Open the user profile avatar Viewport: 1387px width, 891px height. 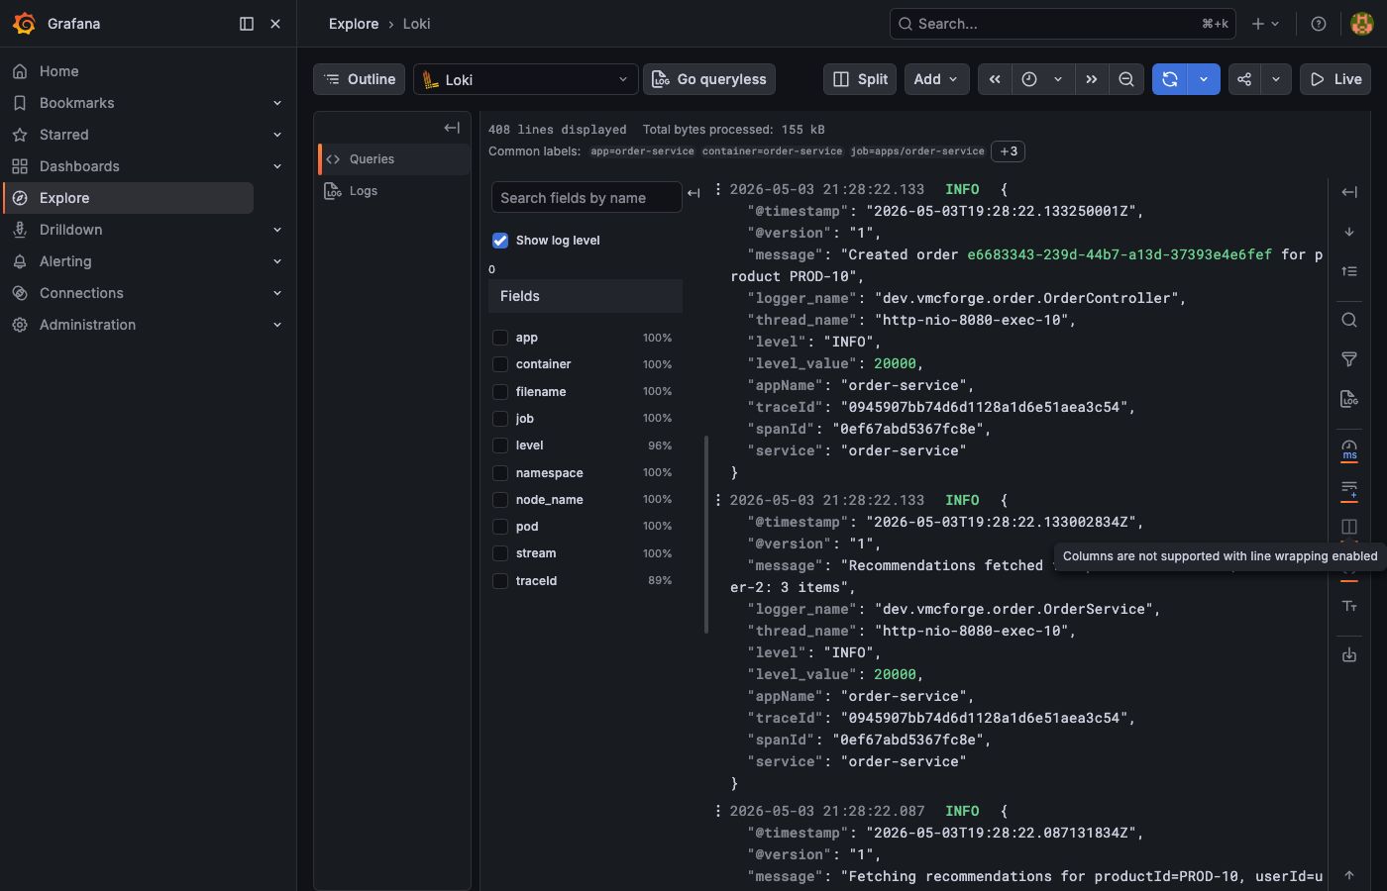click(1362, 24)
